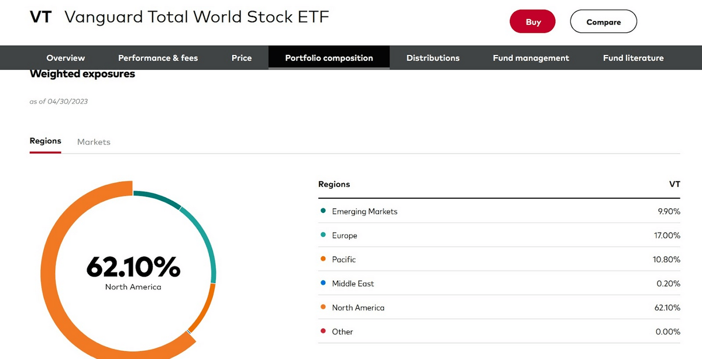Click the "Other" row label
702x359 pixels.
343,332
